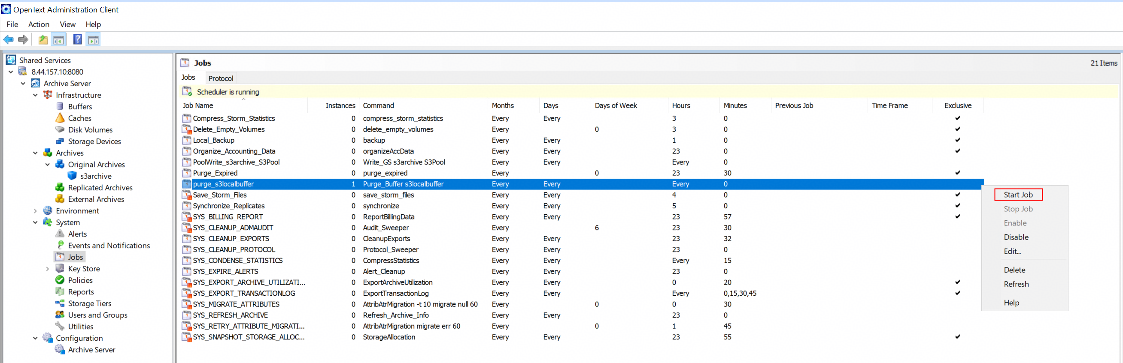This screenshot has width=1123, height=363.
Task: Switch to the Protocol tab
Action: coord(221,78)
